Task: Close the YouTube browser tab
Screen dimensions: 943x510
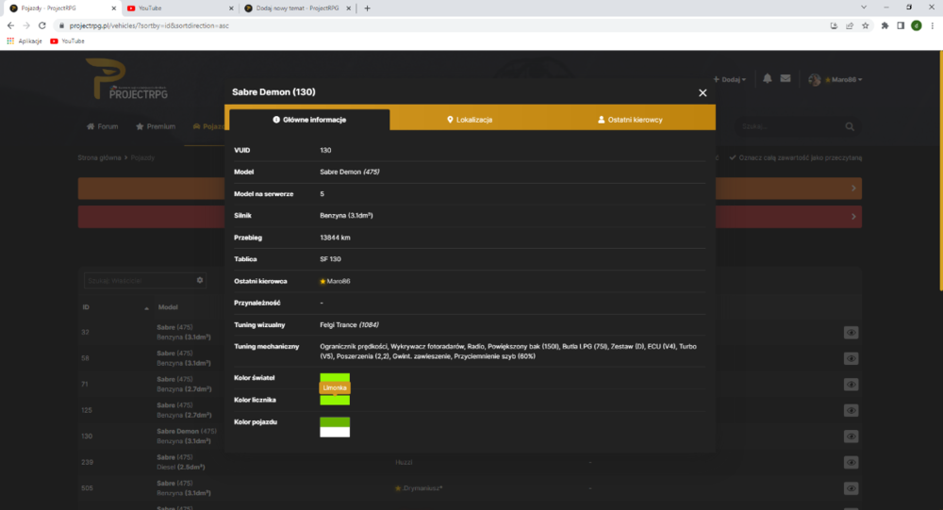Action: [x=232, y=8]
